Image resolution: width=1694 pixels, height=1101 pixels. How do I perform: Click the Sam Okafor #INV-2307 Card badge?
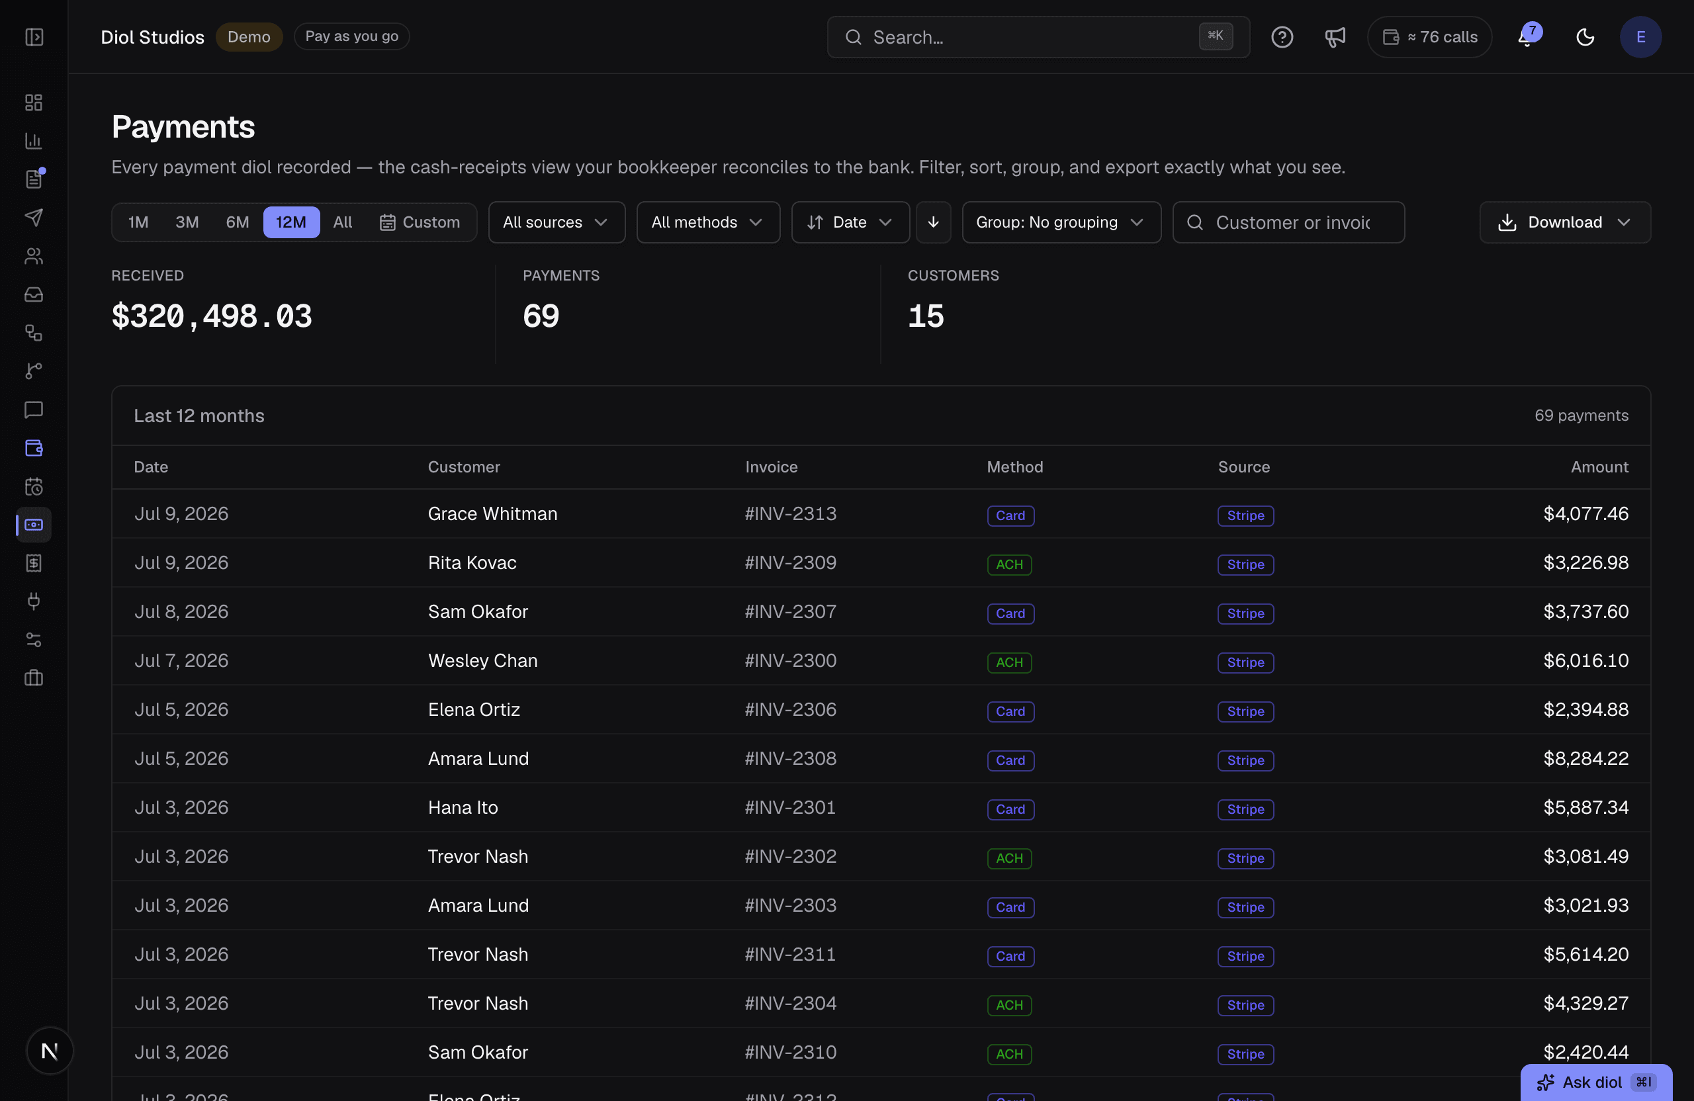1010,613
